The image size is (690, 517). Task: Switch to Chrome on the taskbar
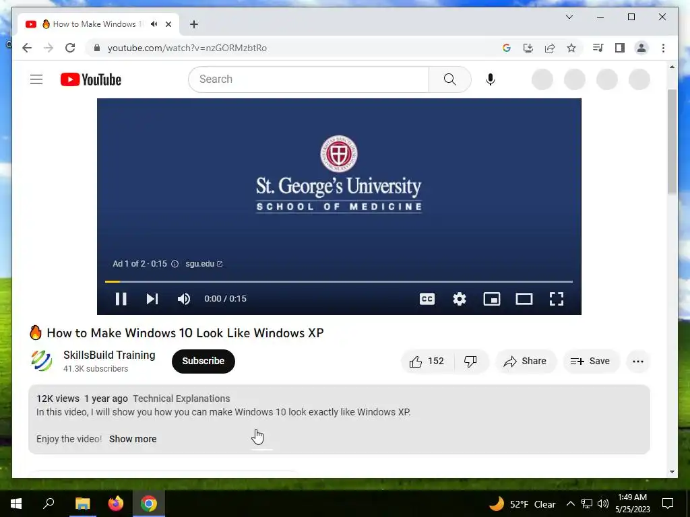click(149, 504)
